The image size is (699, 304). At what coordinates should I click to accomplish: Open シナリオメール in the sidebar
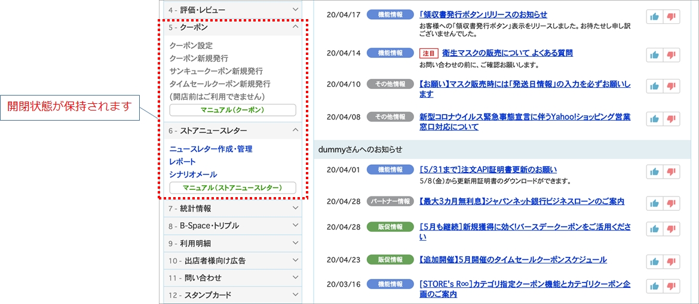[193, 175]
